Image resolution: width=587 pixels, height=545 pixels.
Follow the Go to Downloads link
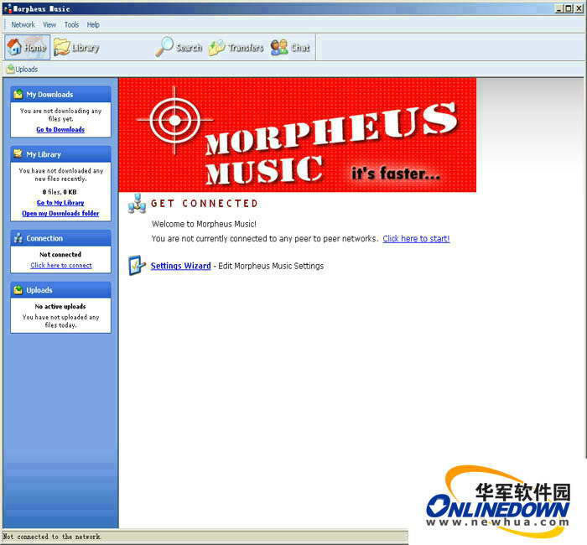tap(60, 129)
